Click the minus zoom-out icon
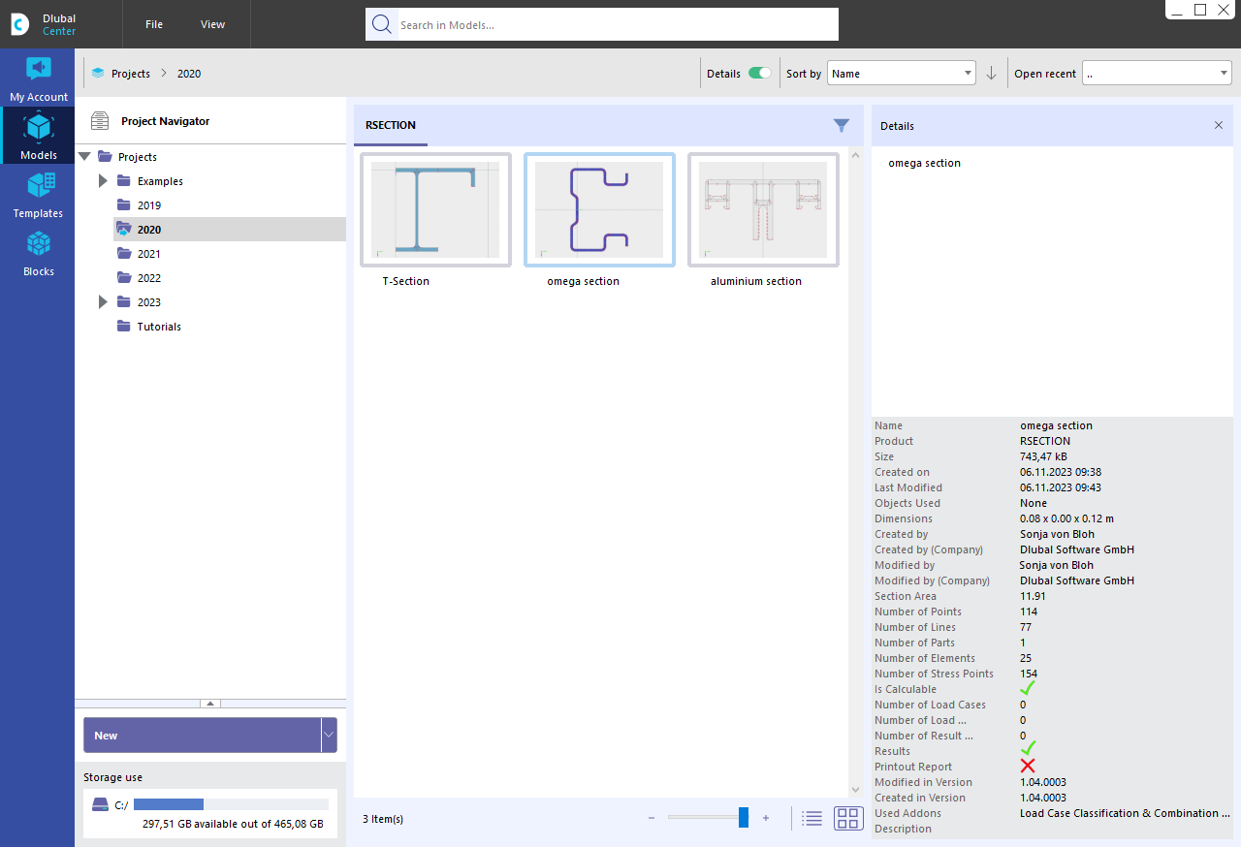The height and width of the screenshot is (847, 1241). coord(652,819)
